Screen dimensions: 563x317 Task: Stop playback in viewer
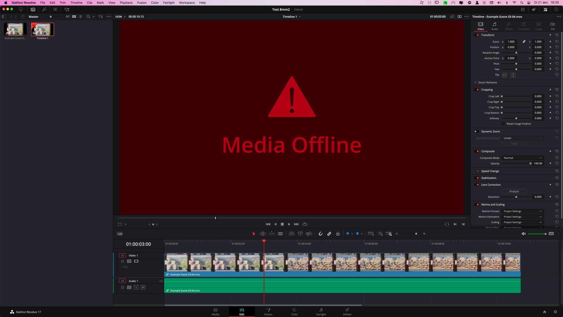tap(282, 224)
